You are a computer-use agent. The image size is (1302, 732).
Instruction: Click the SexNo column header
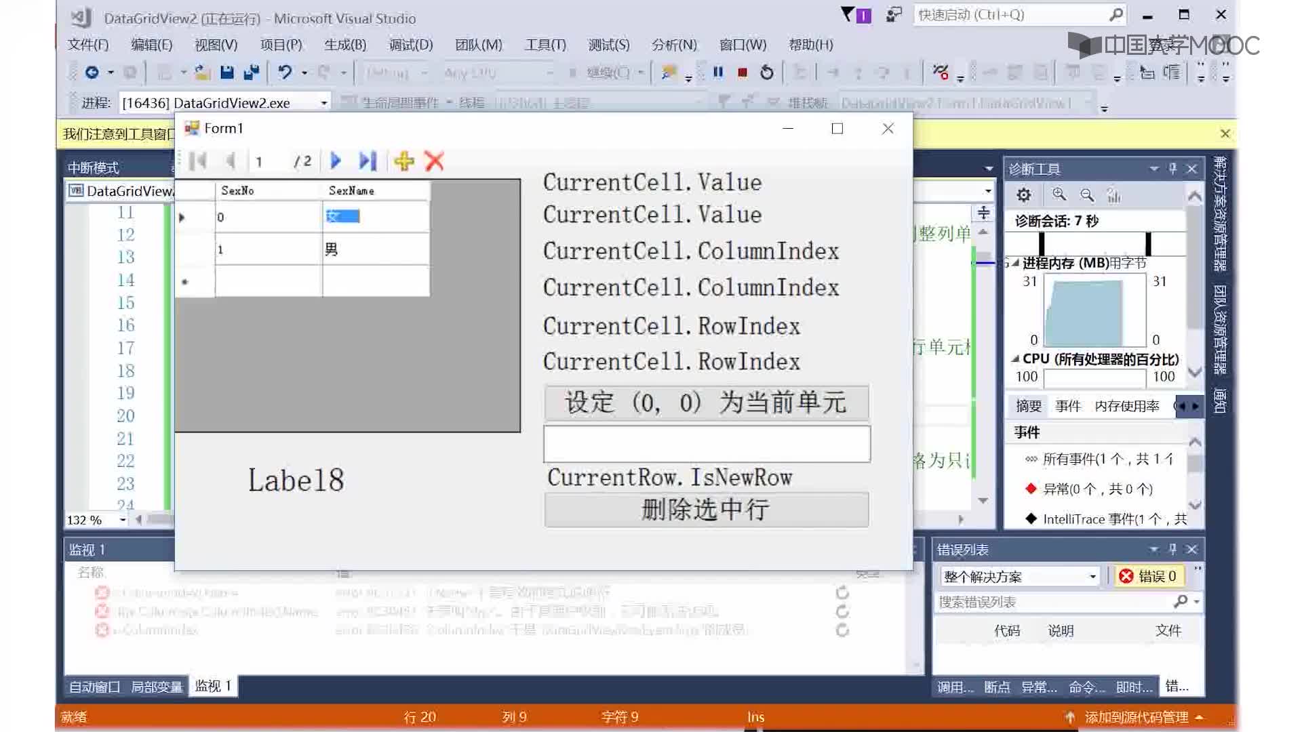[269, 190]
